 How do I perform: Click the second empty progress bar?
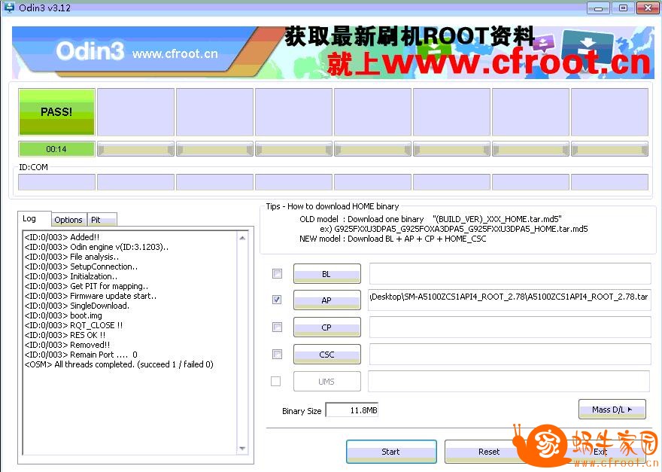click(214, 149)
